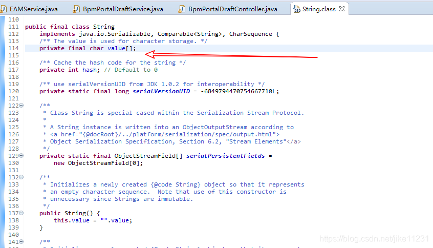This screenshot has height=248, width=433.
Task: Collapse the Javadoc comment at line 122
Action: 21,106
